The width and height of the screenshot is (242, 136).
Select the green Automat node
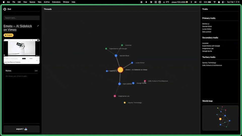click(122, 45)
